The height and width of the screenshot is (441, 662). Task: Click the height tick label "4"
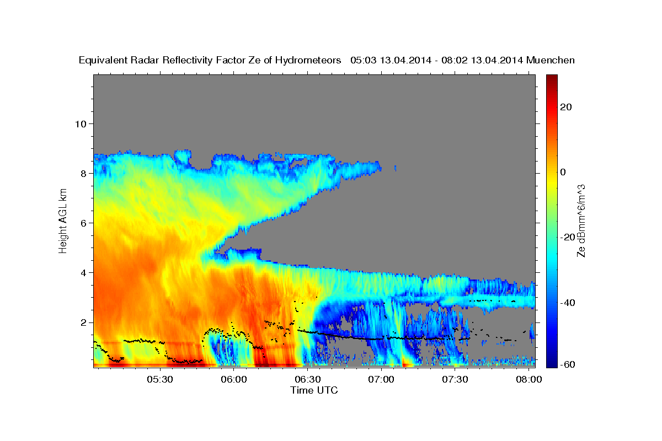pos(83,273)
